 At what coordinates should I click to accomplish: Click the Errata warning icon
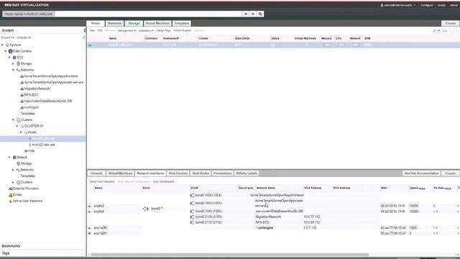[x=11, y=195]
